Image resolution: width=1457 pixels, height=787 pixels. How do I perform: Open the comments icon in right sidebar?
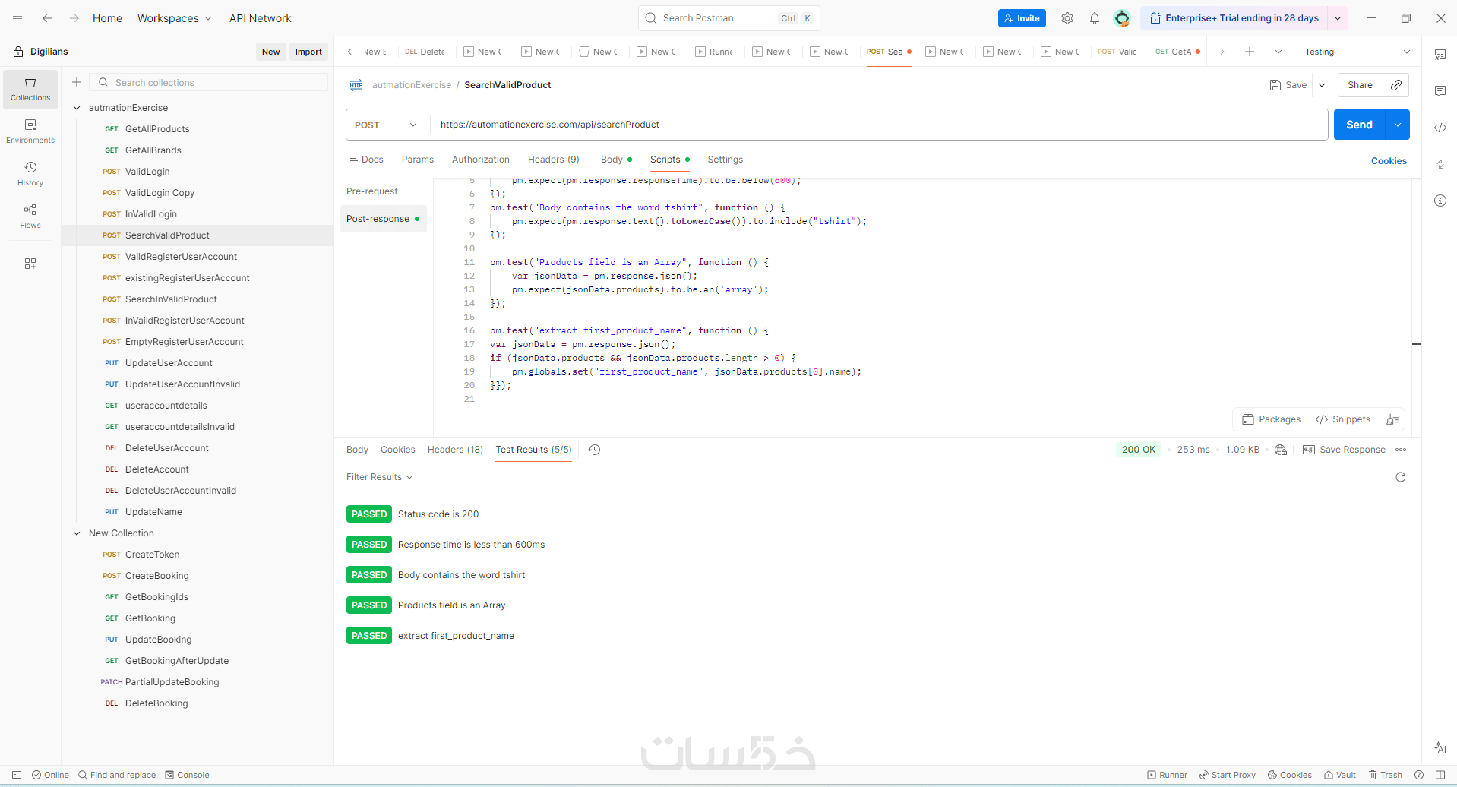coord(1440,91)
